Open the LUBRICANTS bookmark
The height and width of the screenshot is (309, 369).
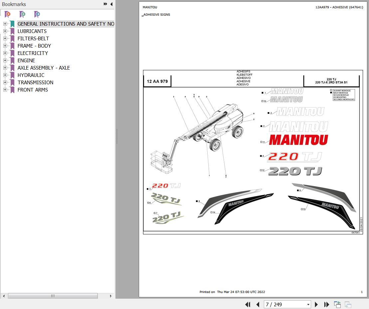(x=32, y=31)
